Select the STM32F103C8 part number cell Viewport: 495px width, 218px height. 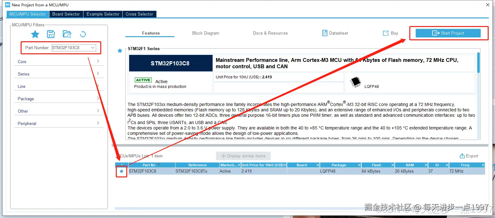click(152, 171)
